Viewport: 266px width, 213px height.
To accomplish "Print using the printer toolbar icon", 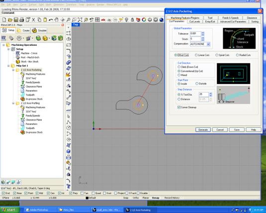I will tap(22, 20).
